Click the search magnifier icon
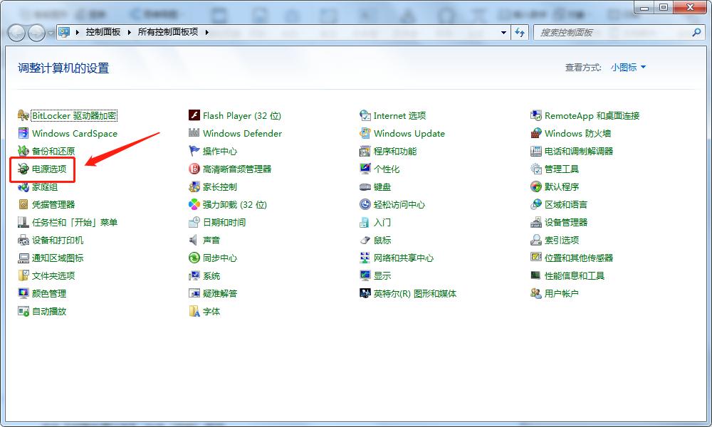712x427 pixels. point(696,32)
